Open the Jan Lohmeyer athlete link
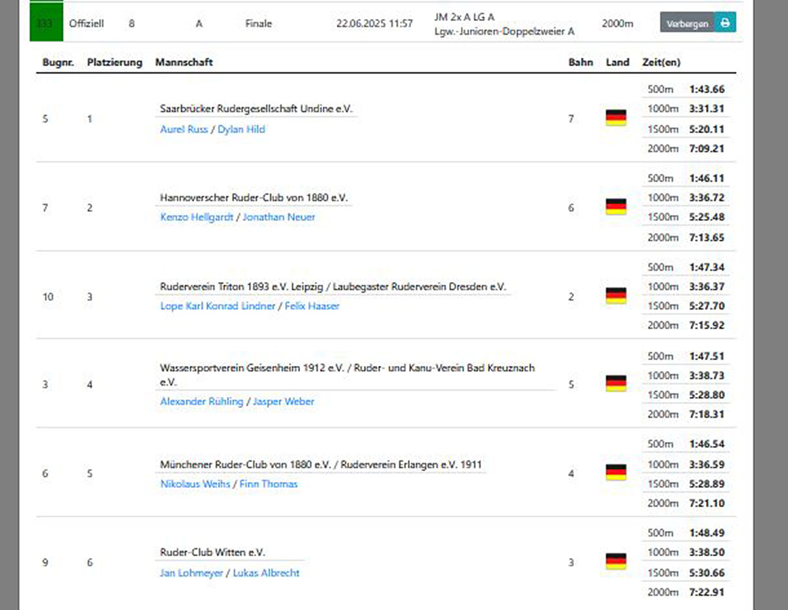 coord(192,573)
